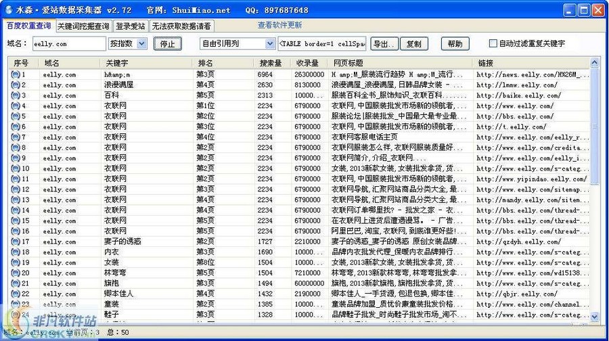Click link http://qzdyh.eelly.com/ cell
The image size is (609, 341).
pos(518,242)
